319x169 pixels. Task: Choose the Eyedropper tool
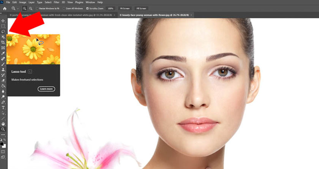[x=3, y=53]
